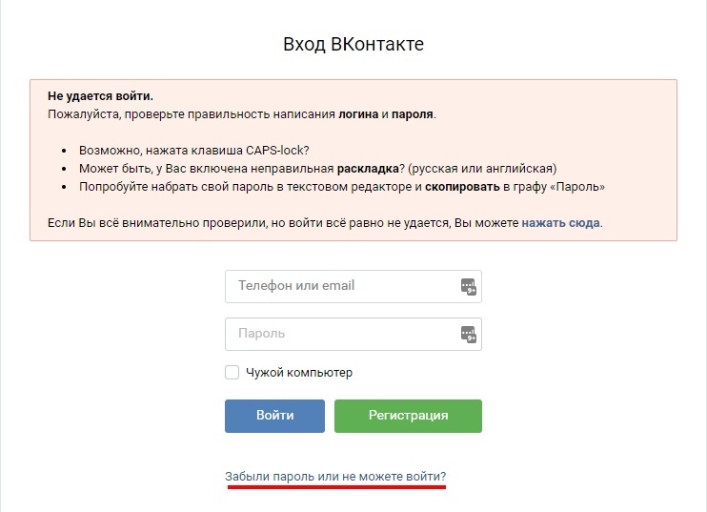
Task: Follow the нажать сюда link
Action: (560, 223)
